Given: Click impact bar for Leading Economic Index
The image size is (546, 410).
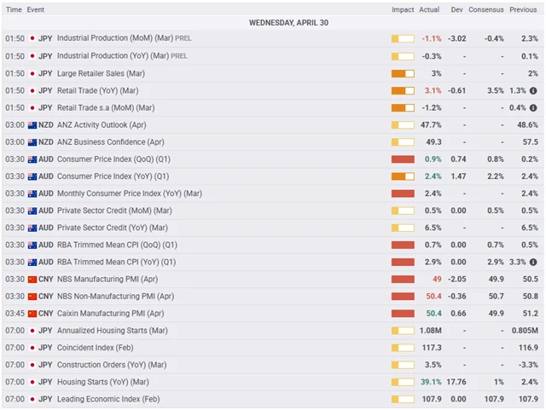Looking at the screenshot, I should tap(402, 399).
